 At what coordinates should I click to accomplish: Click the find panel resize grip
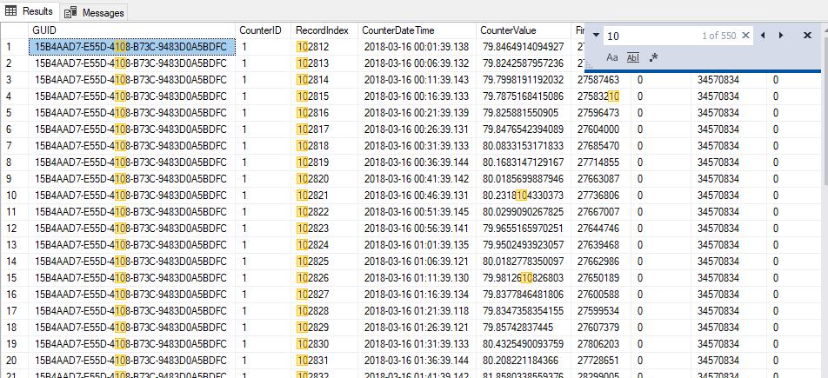[589, 65]
